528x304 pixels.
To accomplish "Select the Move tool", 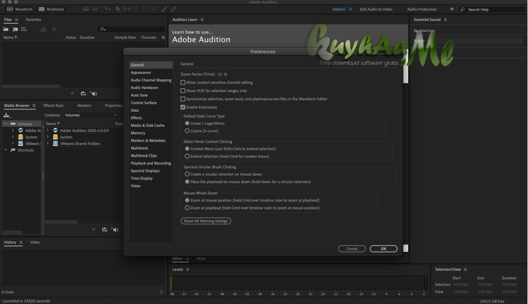I will [x=108, y=9].
